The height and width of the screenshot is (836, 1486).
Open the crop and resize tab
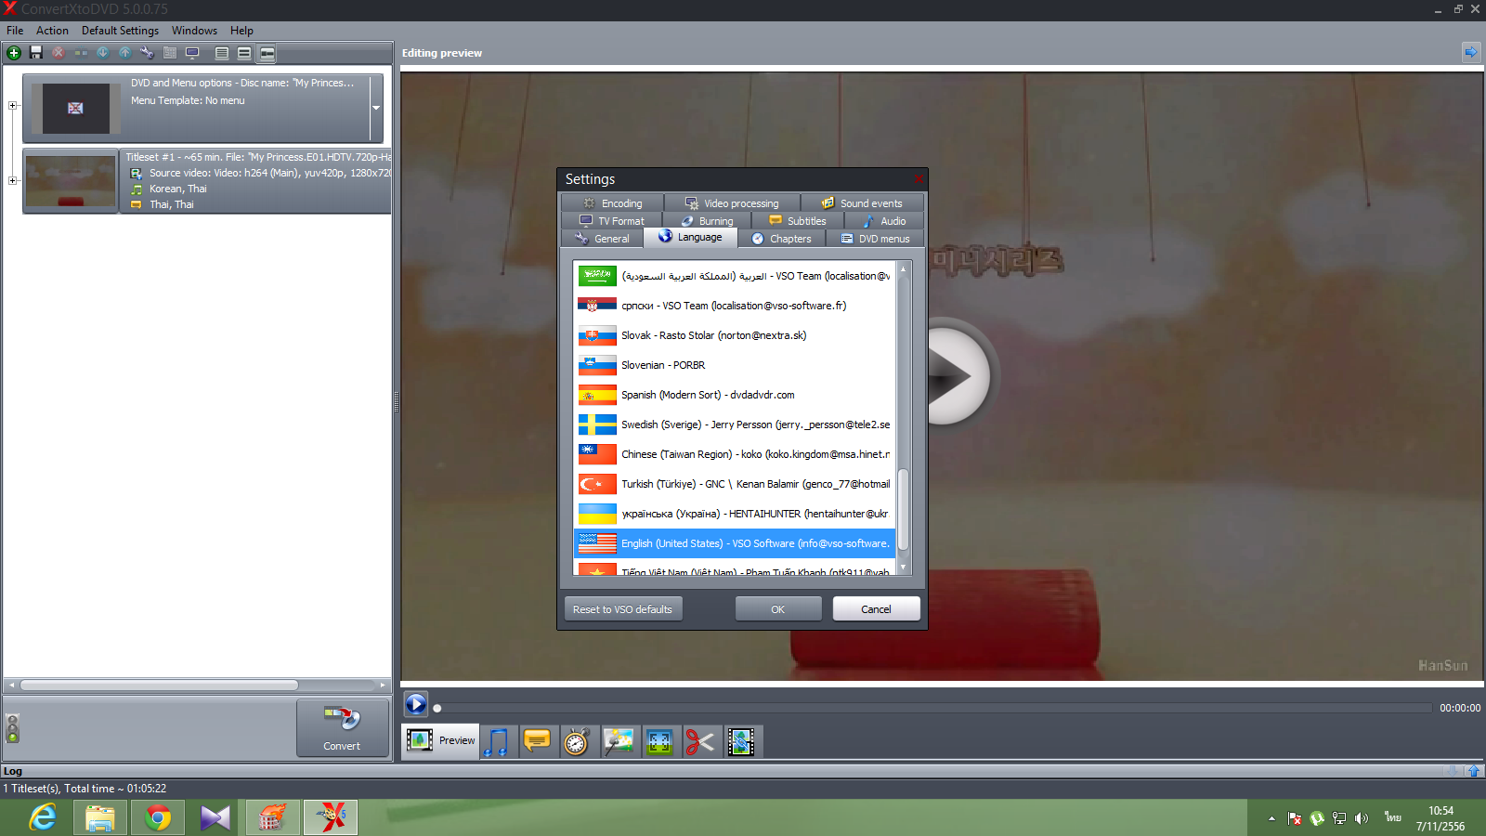click(x=659, y=741)
